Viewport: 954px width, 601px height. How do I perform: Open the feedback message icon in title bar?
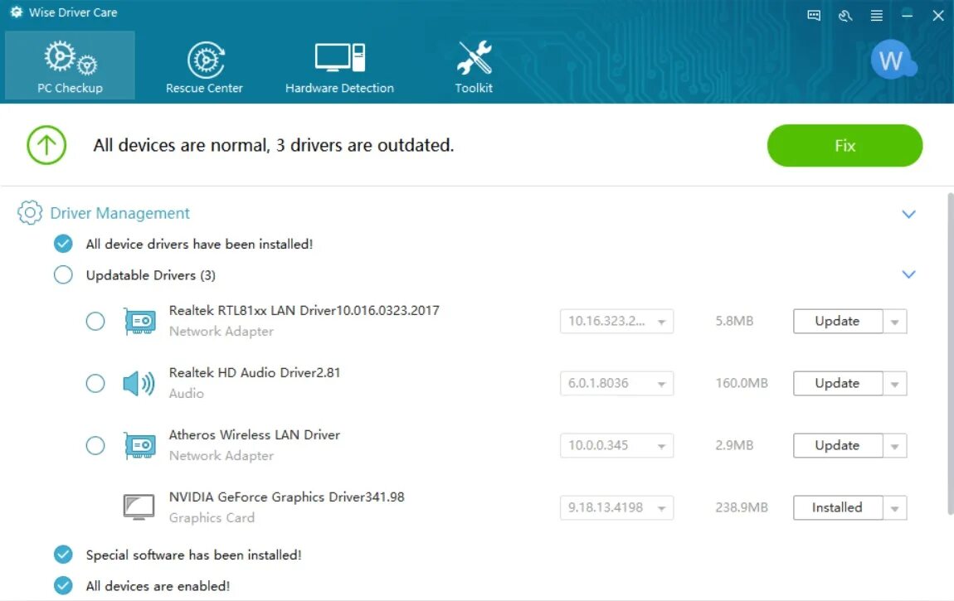(x=814, y=15)
